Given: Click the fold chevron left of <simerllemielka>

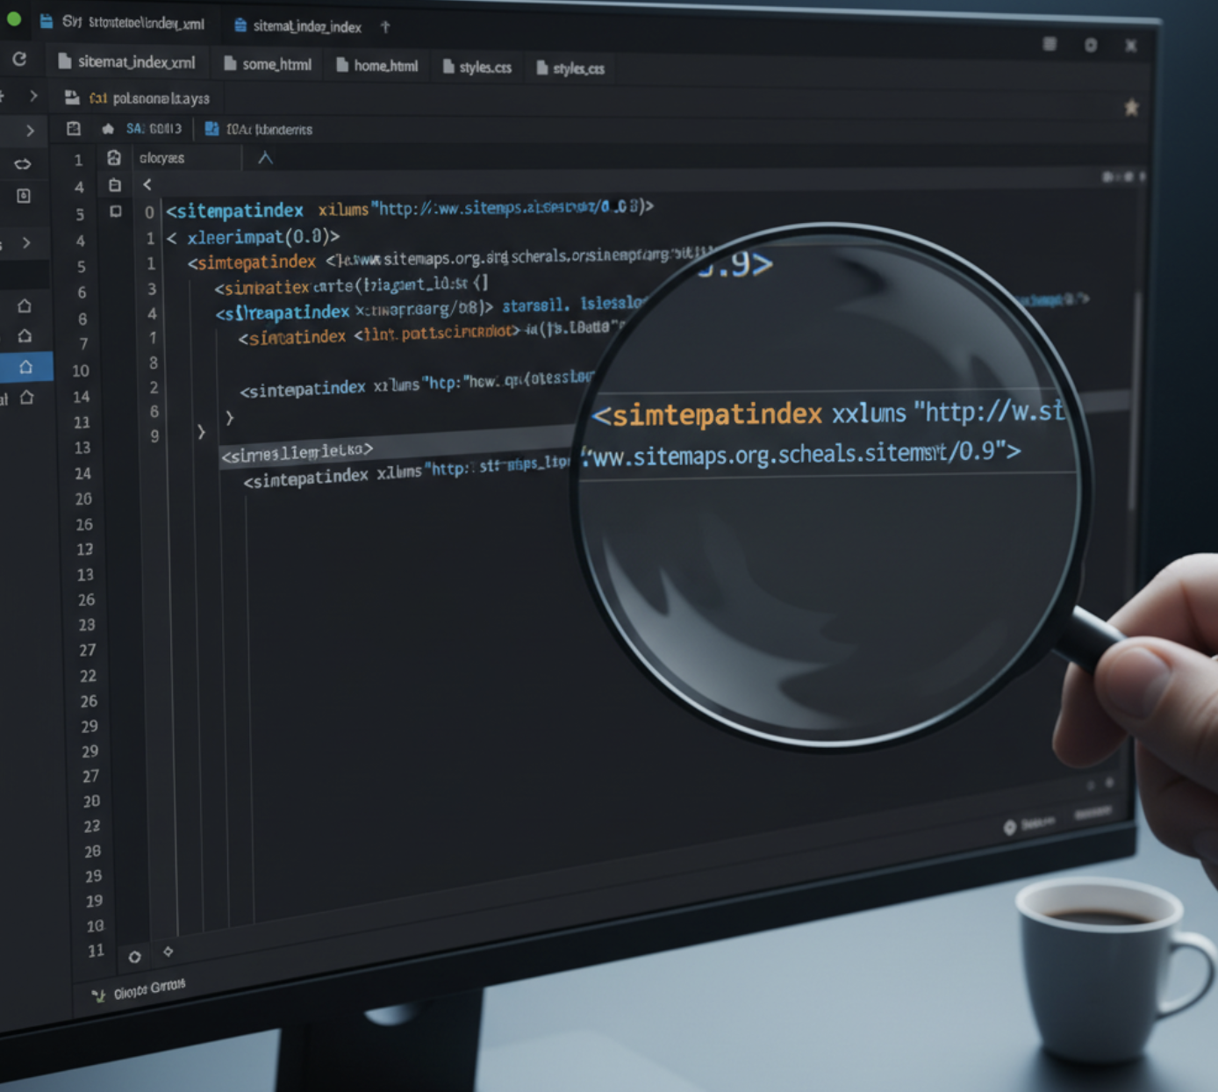Looking at the screenshot, I should pyautogui.click(x=201, y=432).
